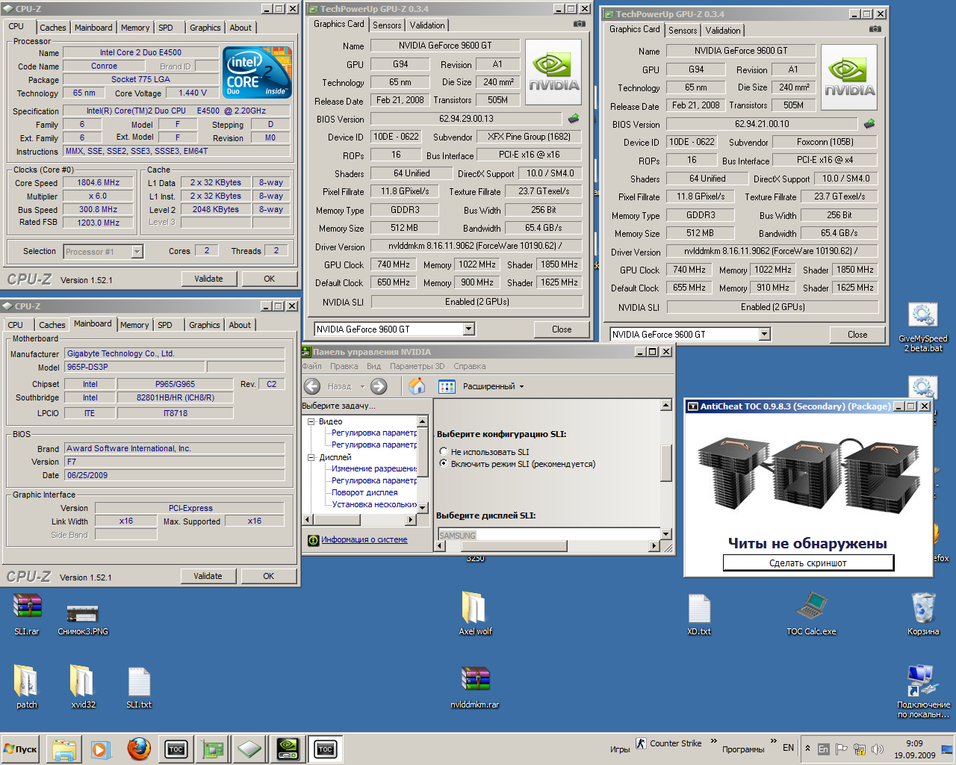Switch to Memory tab in top CPU-Z window

coord(135,28)
